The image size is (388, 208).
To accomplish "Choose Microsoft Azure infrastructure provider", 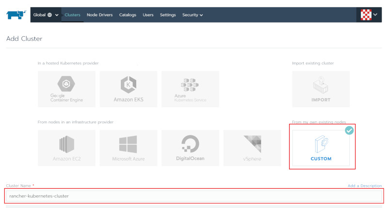I will pyautogui.click(x=129, y=148).
